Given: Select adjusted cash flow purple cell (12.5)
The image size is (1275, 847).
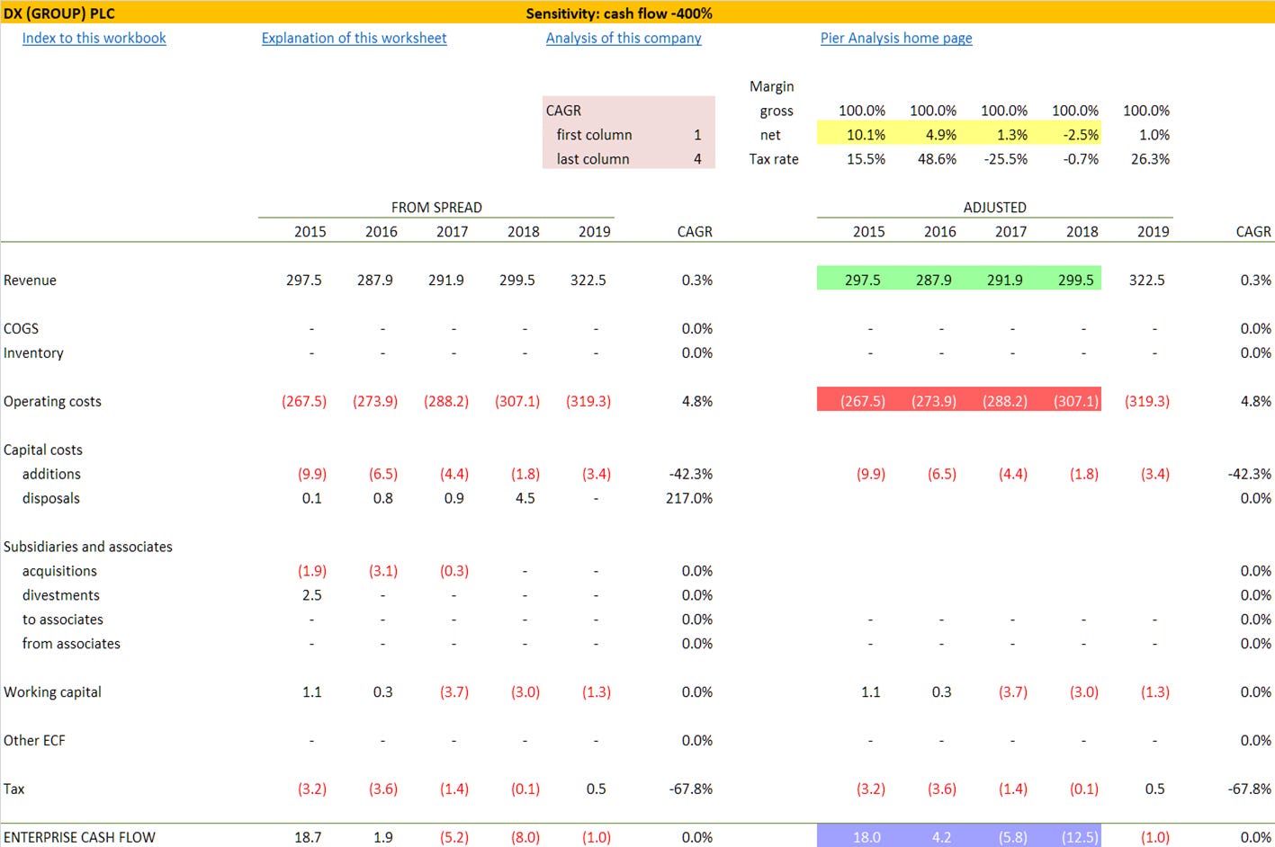Looking at the screenshot, I should click(1079, 837).
